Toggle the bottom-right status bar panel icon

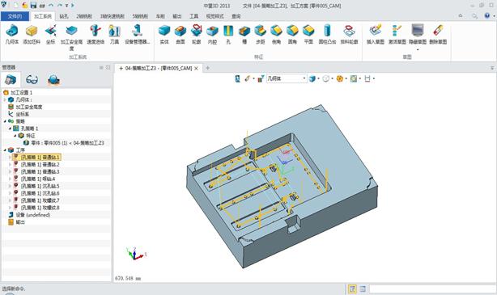(363, 289)
